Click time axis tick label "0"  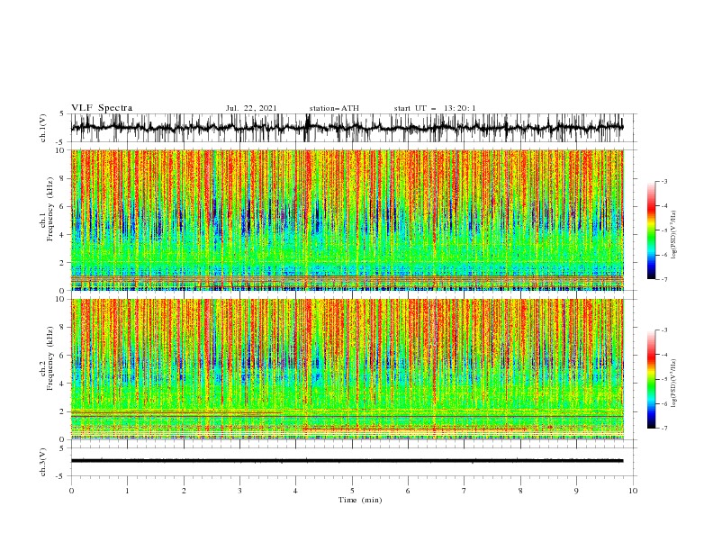[71, 491]
